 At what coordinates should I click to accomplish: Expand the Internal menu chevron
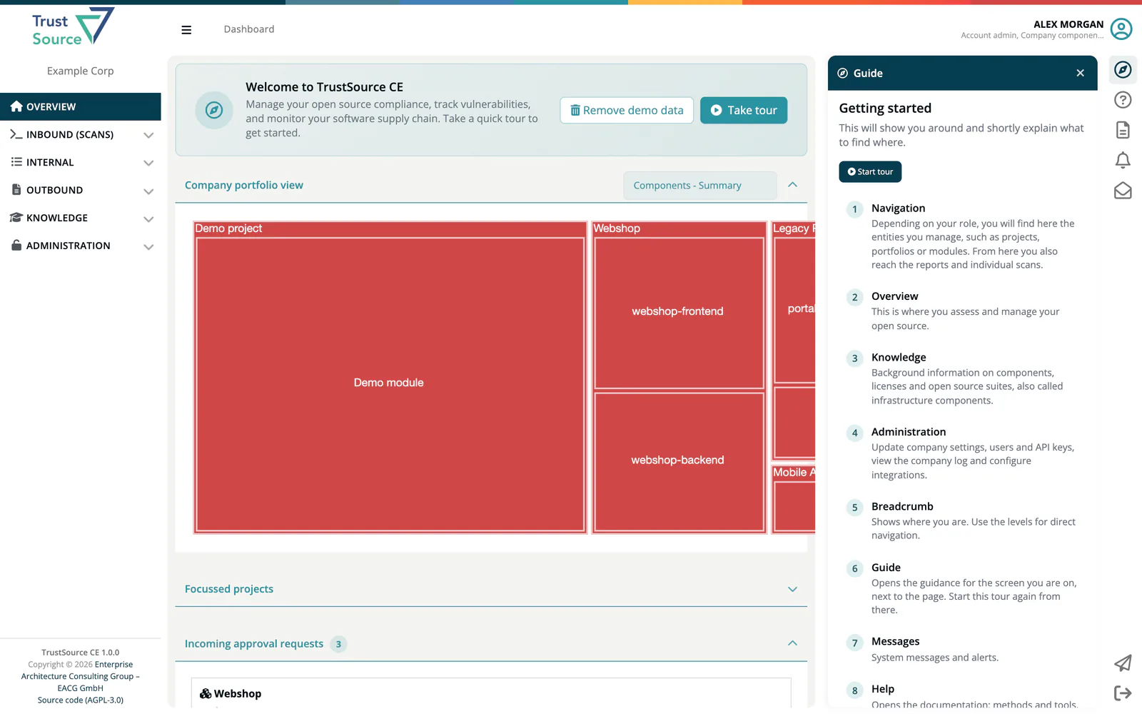click(x=148, y=163)
